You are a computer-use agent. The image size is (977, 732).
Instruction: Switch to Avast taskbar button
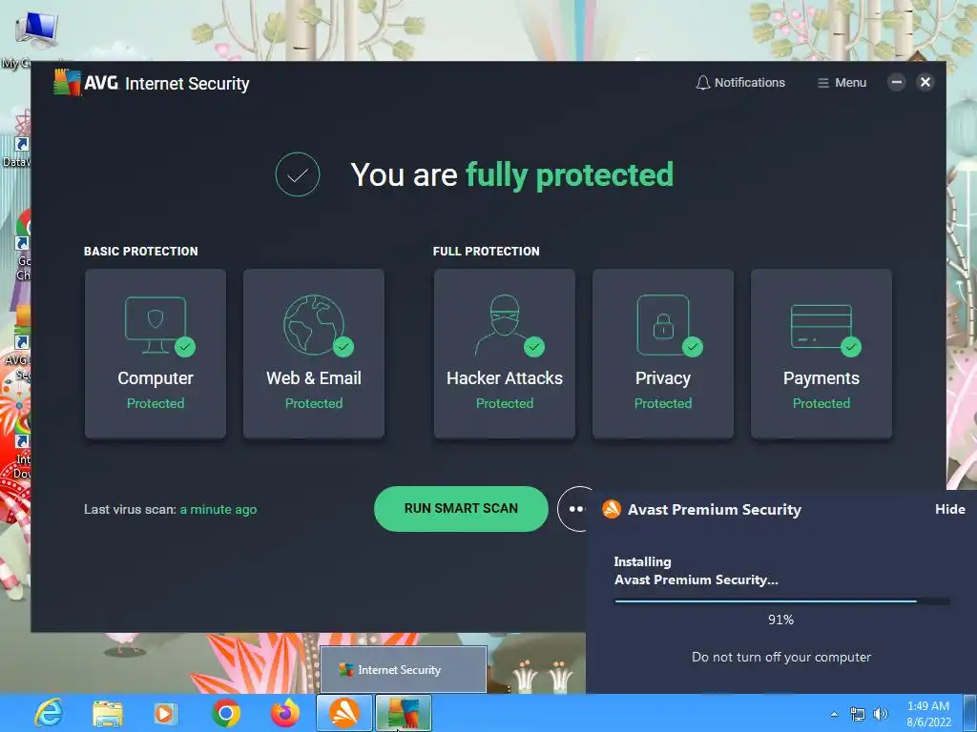point(343,713)
